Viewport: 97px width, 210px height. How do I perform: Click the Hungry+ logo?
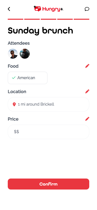(x=48, y=9)
